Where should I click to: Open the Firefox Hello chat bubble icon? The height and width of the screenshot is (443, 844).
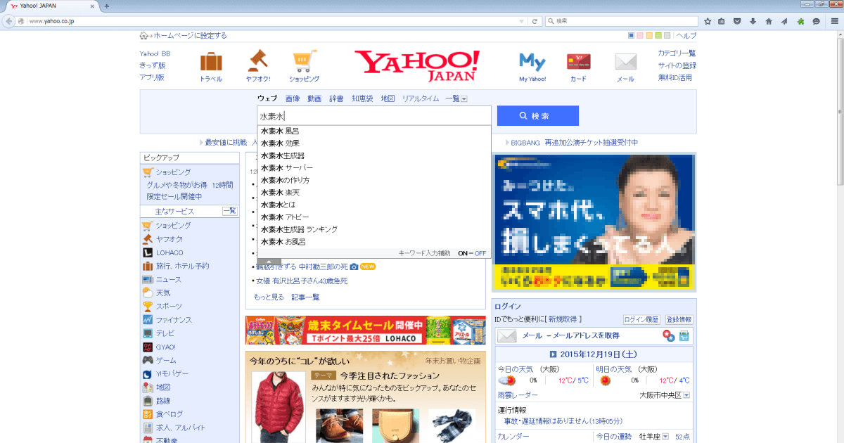[816, 21]
